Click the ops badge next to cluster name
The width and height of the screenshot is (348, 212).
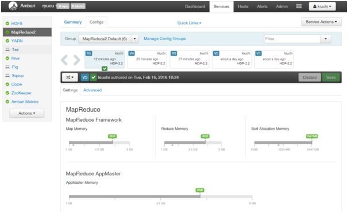(63, 6)
